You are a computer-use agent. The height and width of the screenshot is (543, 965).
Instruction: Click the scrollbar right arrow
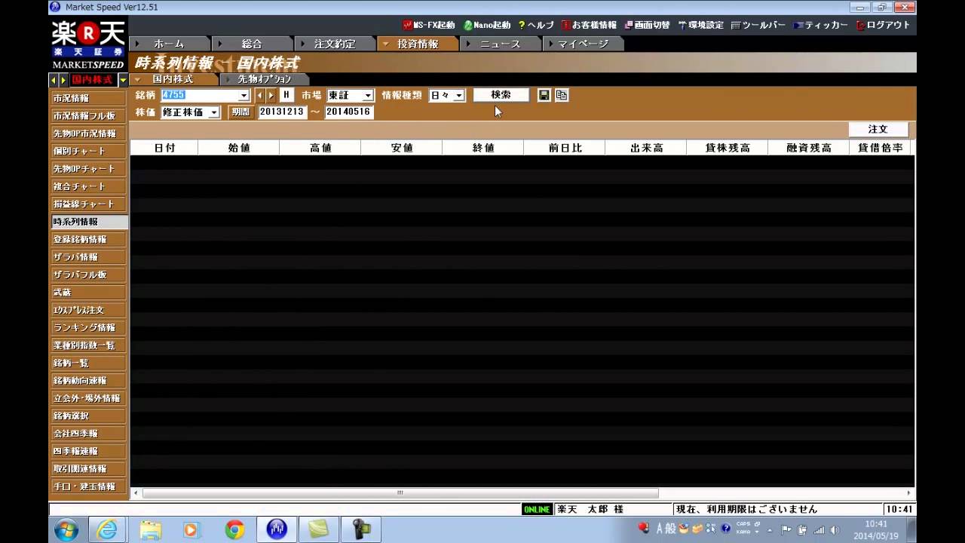tap(908, 493)
